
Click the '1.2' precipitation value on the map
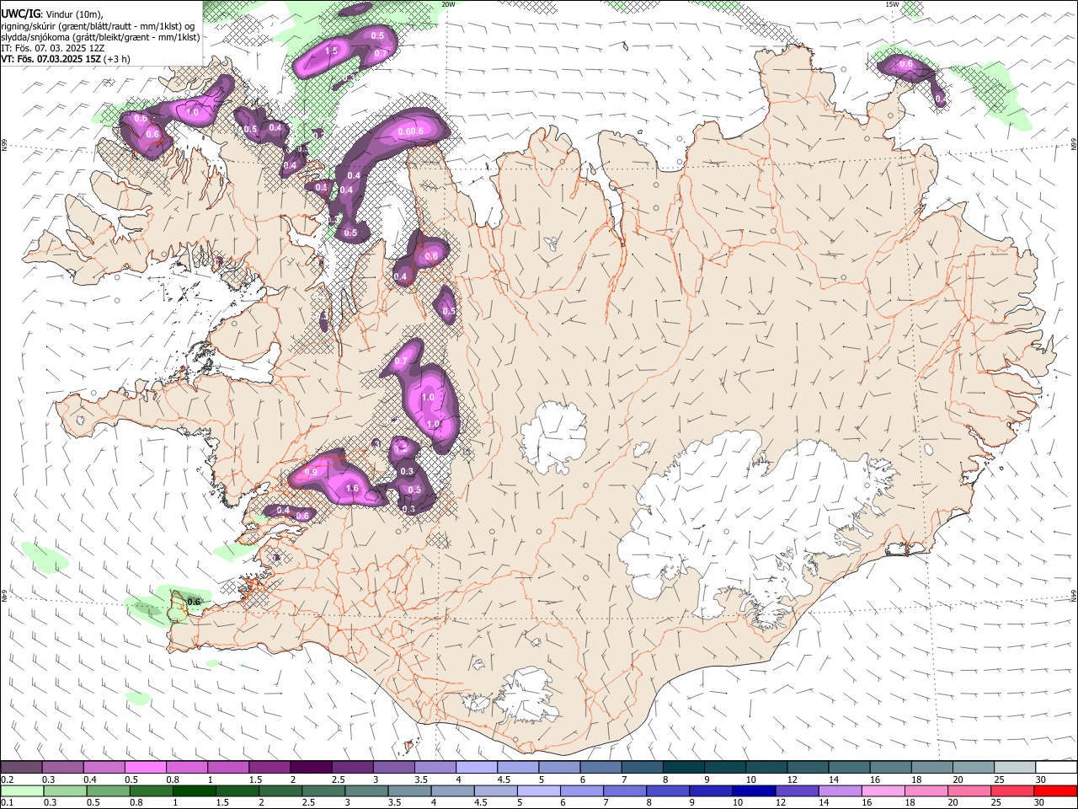coord(401,447)
